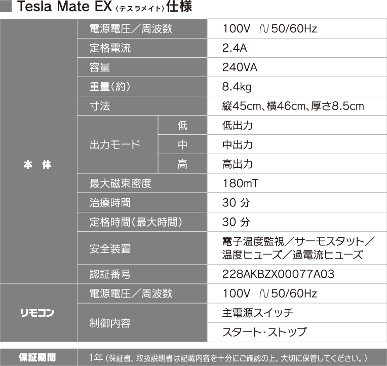Click the '低出力' value
The width and height of the screenshot is (387, 366).
237,125
